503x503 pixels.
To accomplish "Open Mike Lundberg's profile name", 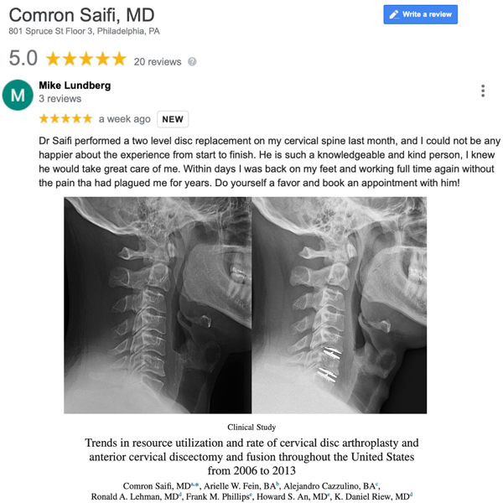I will click(75, 86).
